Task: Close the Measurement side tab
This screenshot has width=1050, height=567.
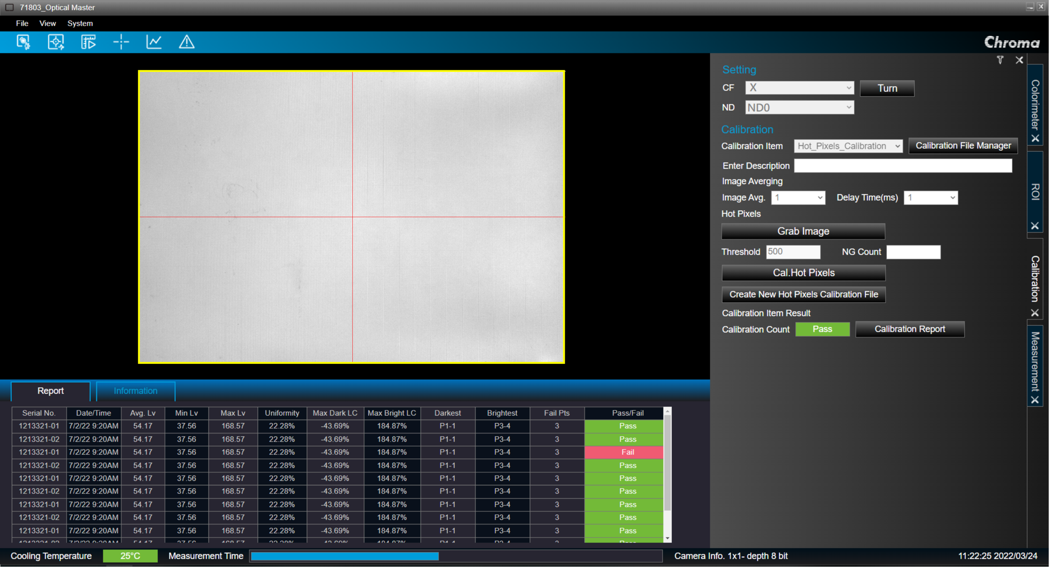Action: [x=1035, y=400]
